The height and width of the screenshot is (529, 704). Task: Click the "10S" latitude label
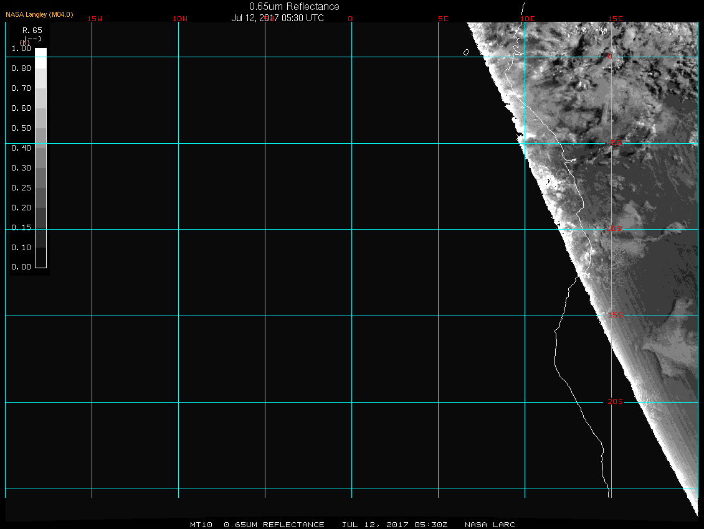pos(615,229)
